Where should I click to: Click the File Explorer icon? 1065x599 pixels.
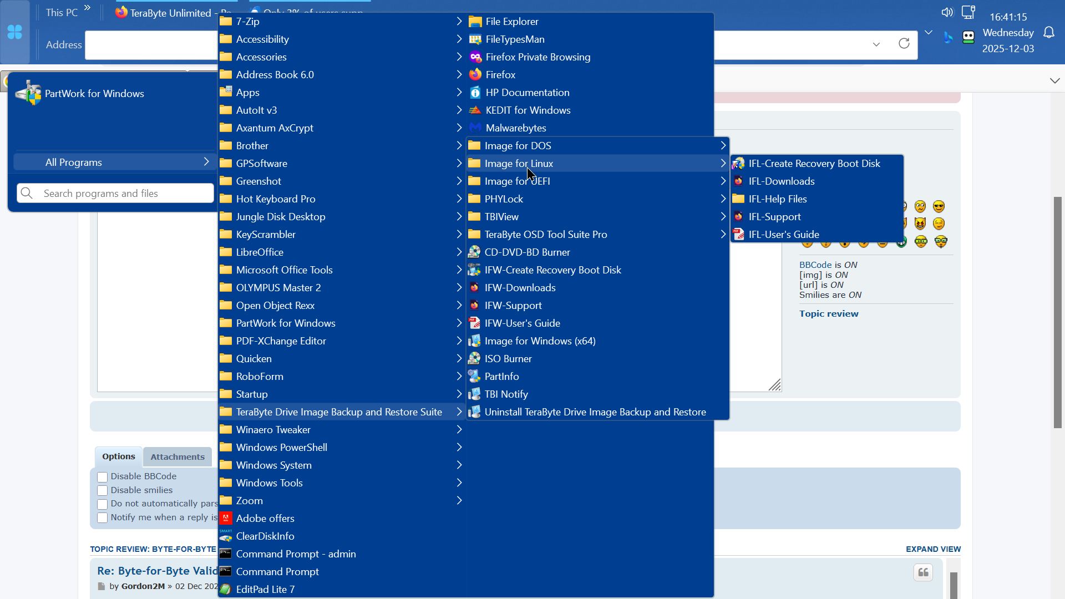pos(475,22)
